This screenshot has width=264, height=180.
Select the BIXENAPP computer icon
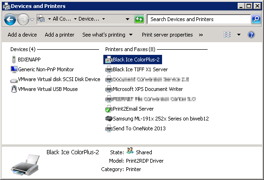click(x=14, y=60)
